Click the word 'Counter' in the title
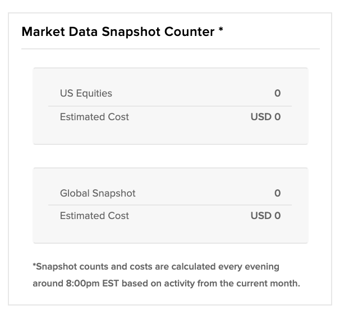The image size is (349, 319). pyautogui.click(x=189, y=31)
